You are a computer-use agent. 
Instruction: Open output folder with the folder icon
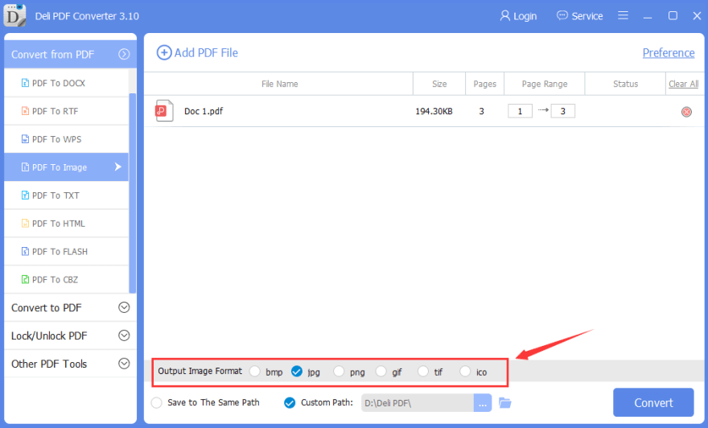click(505, 403)
